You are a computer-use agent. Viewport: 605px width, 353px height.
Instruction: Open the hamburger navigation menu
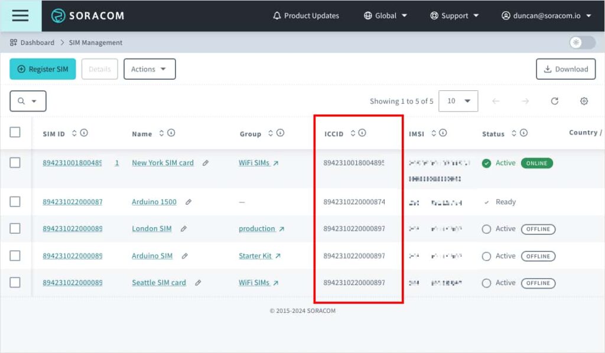click(x=20, y=16)
